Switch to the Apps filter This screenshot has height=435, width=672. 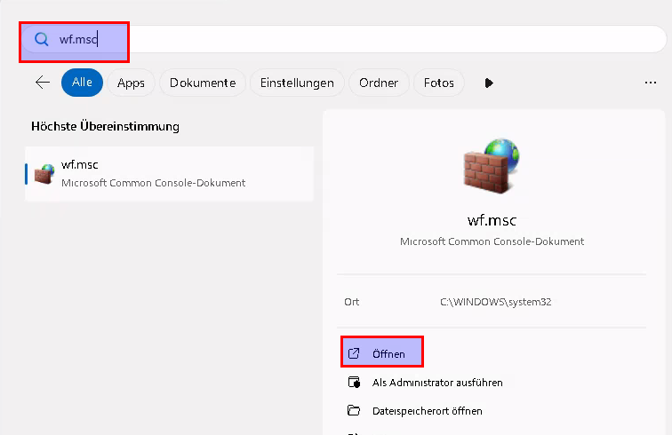(x=131, y=83)
